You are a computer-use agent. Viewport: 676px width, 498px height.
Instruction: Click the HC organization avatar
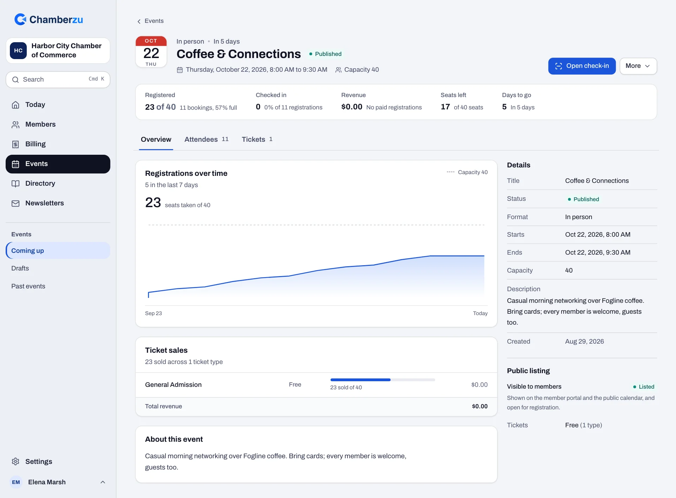pos(18,51)
